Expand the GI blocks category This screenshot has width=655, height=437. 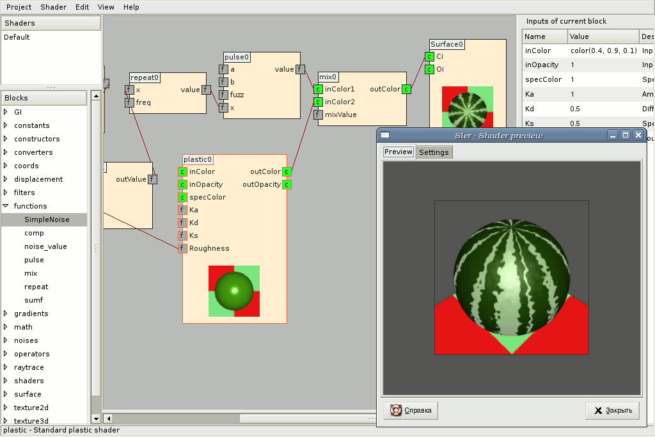pos(6,112)
